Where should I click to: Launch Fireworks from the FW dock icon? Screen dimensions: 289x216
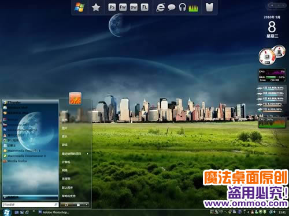click(x=123, y=7)
